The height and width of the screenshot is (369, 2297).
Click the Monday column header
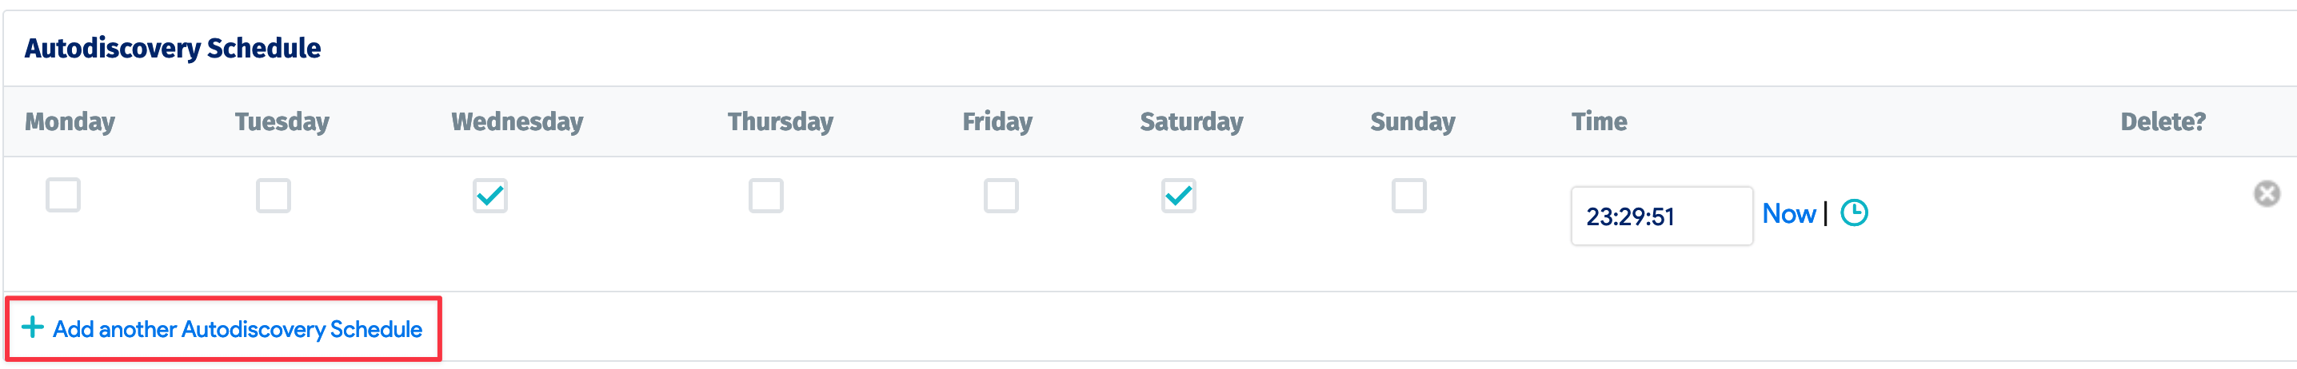click(x=70, y=121)
